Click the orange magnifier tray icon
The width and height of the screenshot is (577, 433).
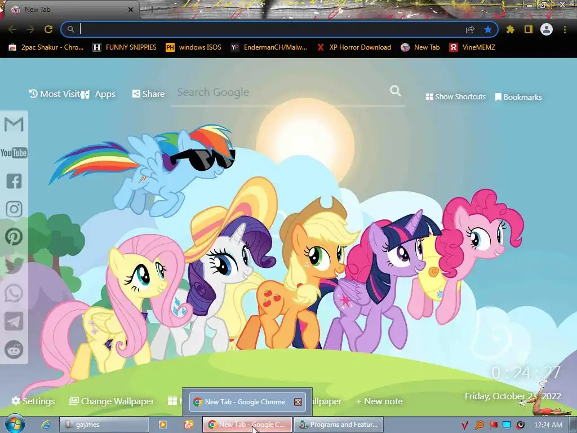pyautogui.click(x=479, y=425)
